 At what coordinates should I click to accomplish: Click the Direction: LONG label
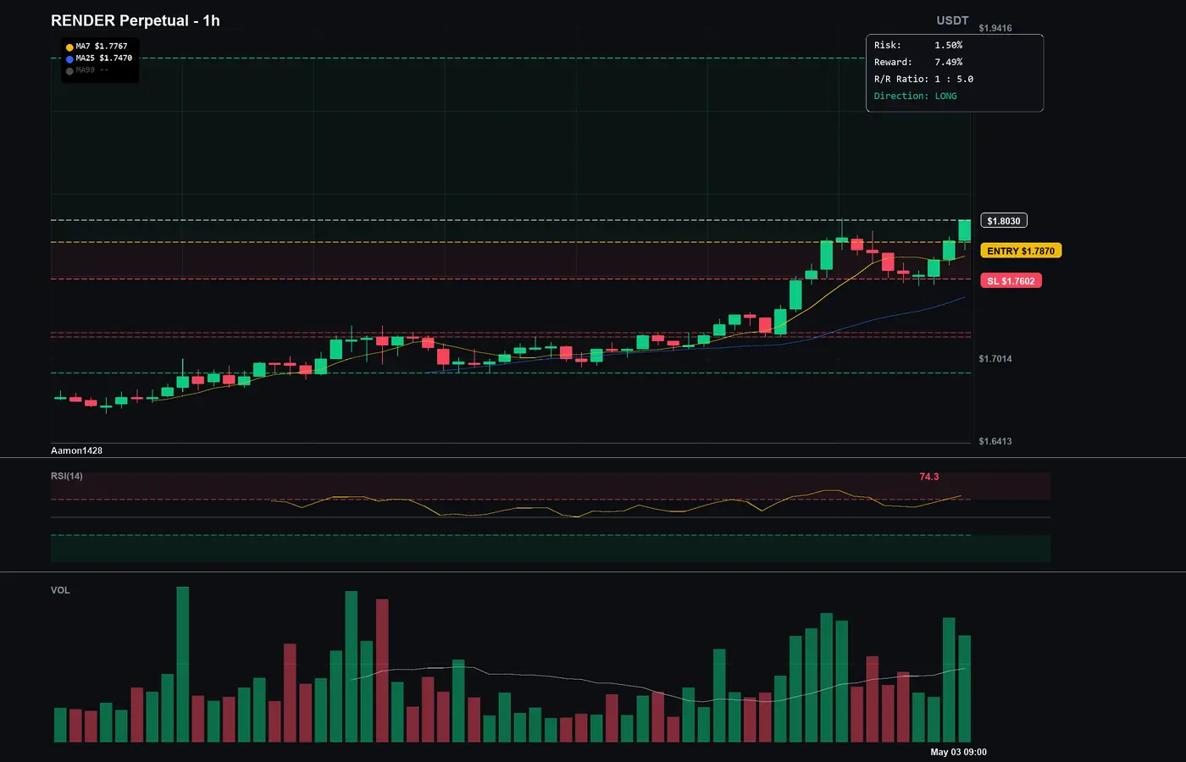[916, 96]
